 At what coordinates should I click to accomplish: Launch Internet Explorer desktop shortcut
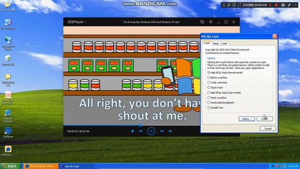[x=8, y=116]
